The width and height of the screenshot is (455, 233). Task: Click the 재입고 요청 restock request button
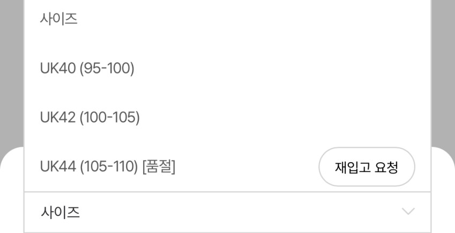click(x=367, y=167)
